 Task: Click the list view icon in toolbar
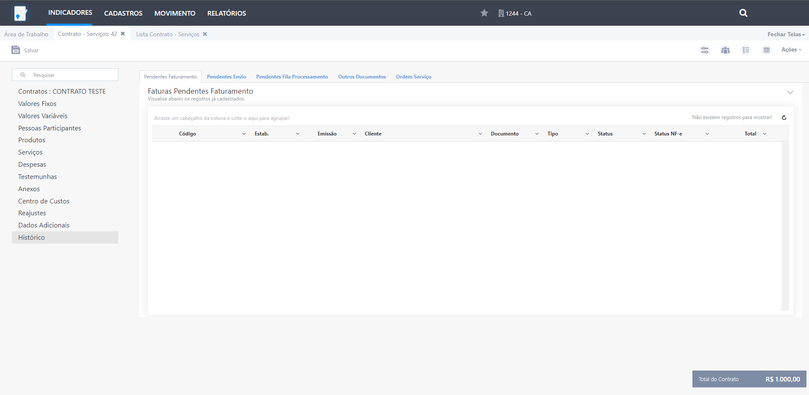[746, 50]
